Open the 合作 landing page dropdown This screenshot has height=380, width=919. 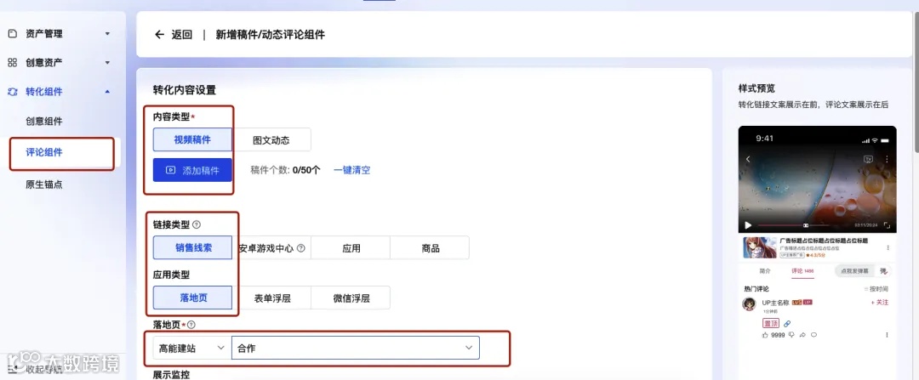(x=356, y=348)
